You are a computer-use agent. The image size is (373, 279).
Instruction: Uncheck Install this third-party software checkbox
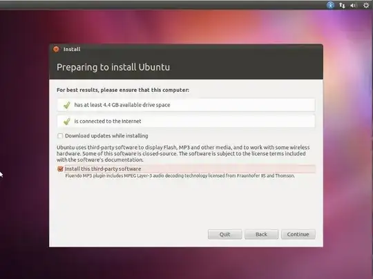[x=60, y=169]
